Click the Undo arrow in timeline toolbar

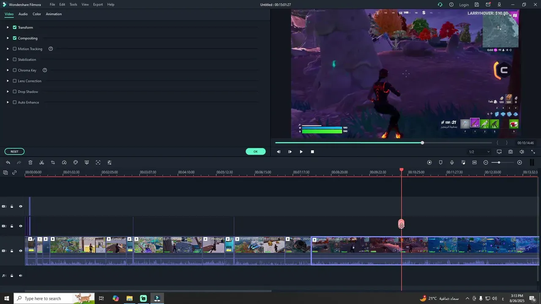coord(8,163)
